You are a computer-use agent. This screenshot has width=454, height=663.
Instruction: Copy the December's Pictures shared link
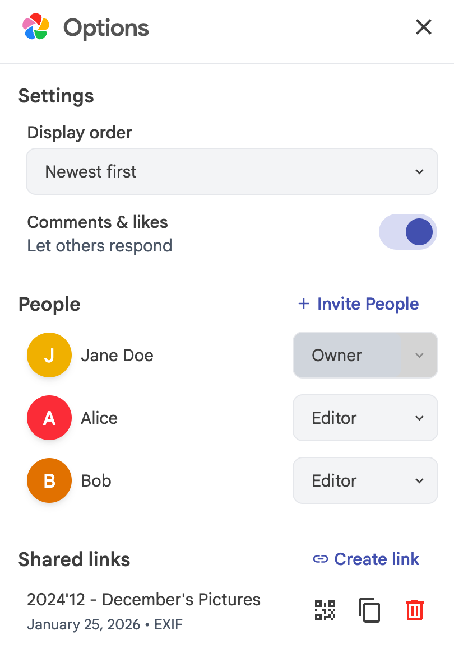[x=369, y=610]
